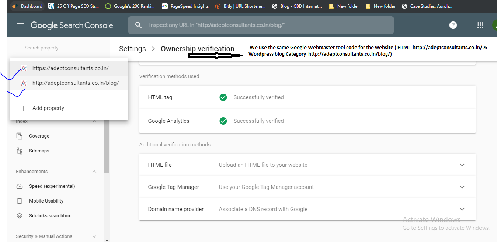The width and height of the screenshot is (497, 242).
Task: Go back to Settings breadcrumb
Action: 132,49
